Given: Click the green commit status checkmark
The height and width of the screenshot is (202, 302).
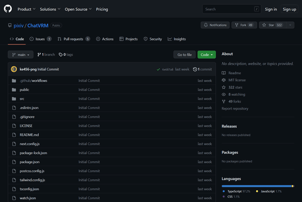Looking at the screenshot, I should 159,69.
